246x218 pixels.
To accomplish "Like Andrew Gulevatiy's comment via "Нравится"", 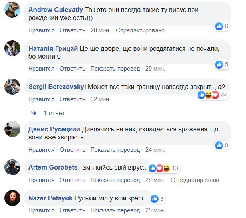I will click(x=41, y=30).
